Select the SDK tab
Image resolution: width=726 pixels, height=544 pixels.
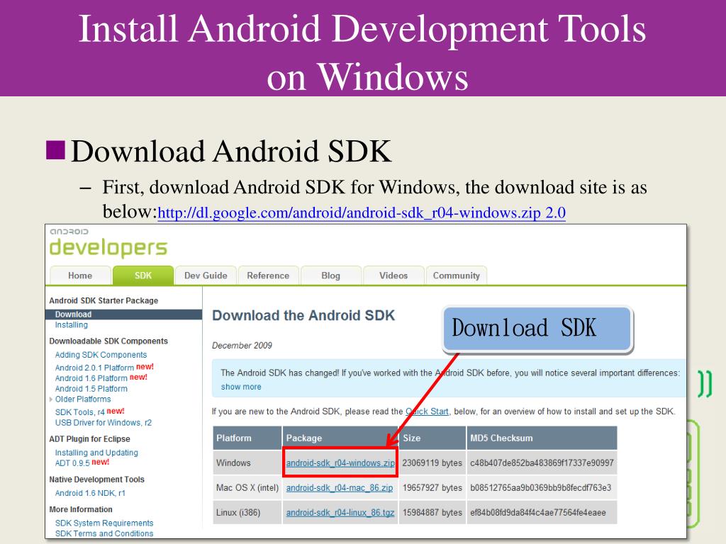coord(143,276)
